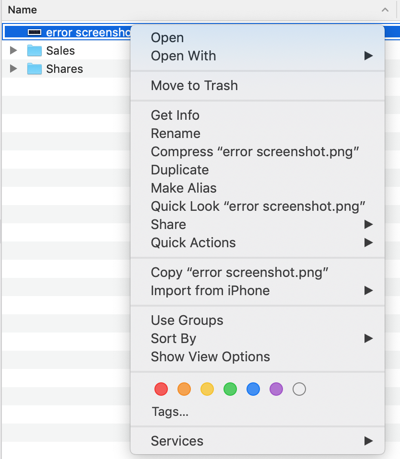This screenshot has height=459, width=400.
Task: Apply the orange tag color
Action: [184, 389]
